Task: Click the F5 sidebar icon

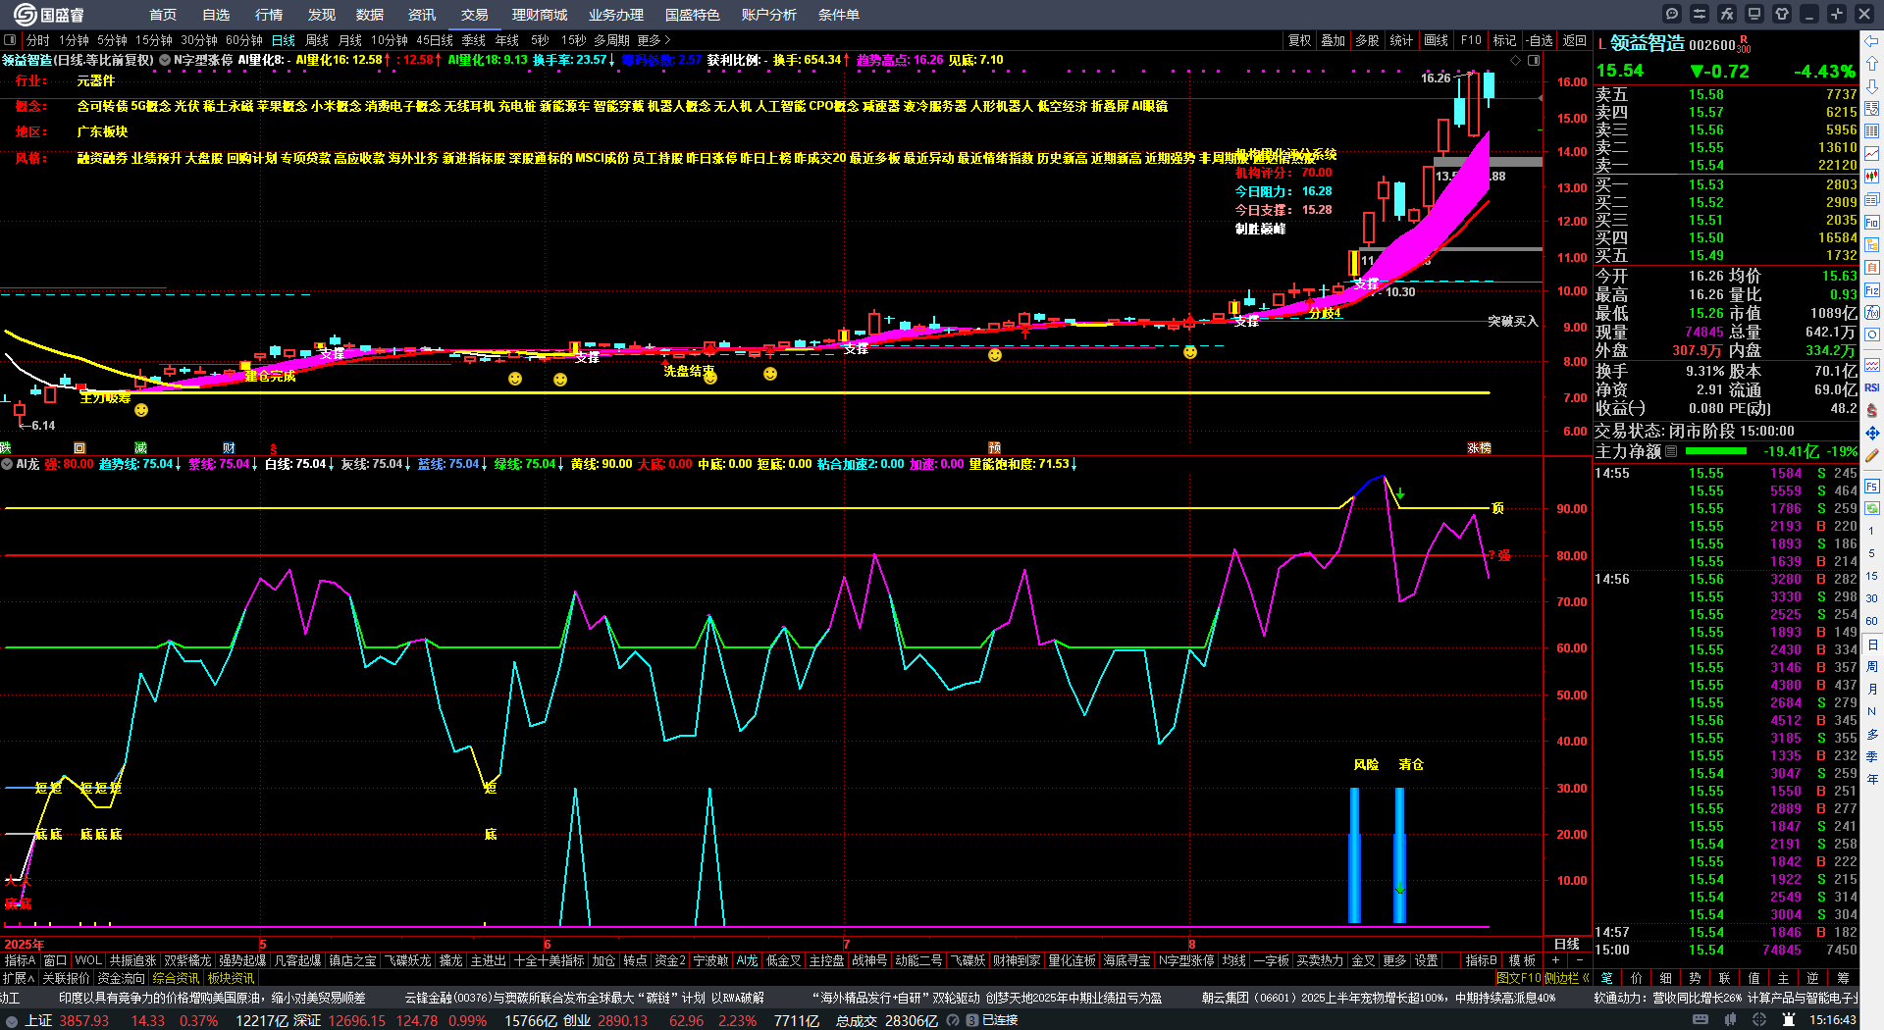Action: pyautogui.click(x=1872, y=486)
